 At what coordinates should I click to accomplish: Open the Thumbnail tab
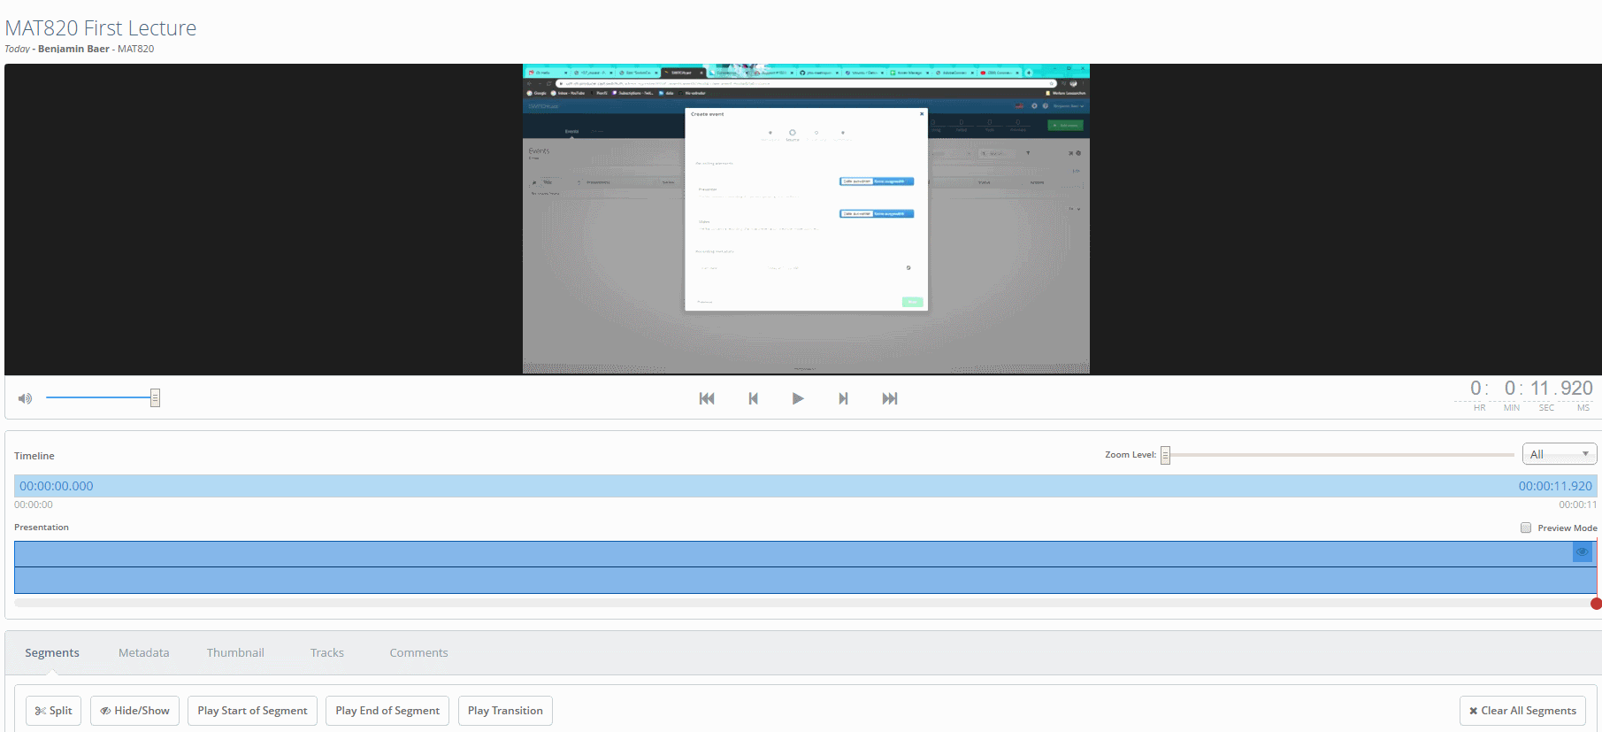coord(235,652)
